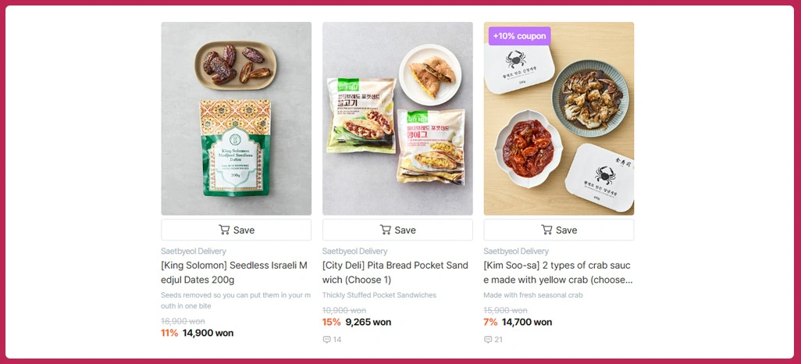The image size is (801, 364).
Task: Click cart icon under City Deli sandwich
Action: 385,230
